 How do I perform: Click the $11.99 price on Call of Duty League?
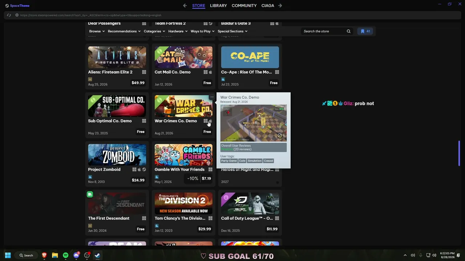tap(272, 229)
